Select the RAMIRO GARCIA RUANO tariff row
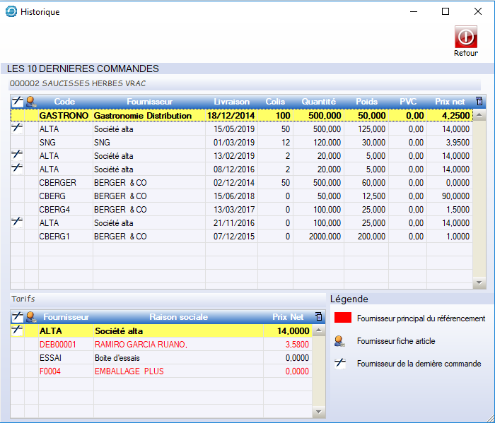This screenshot has height=423, width=495. pos(141,344)
